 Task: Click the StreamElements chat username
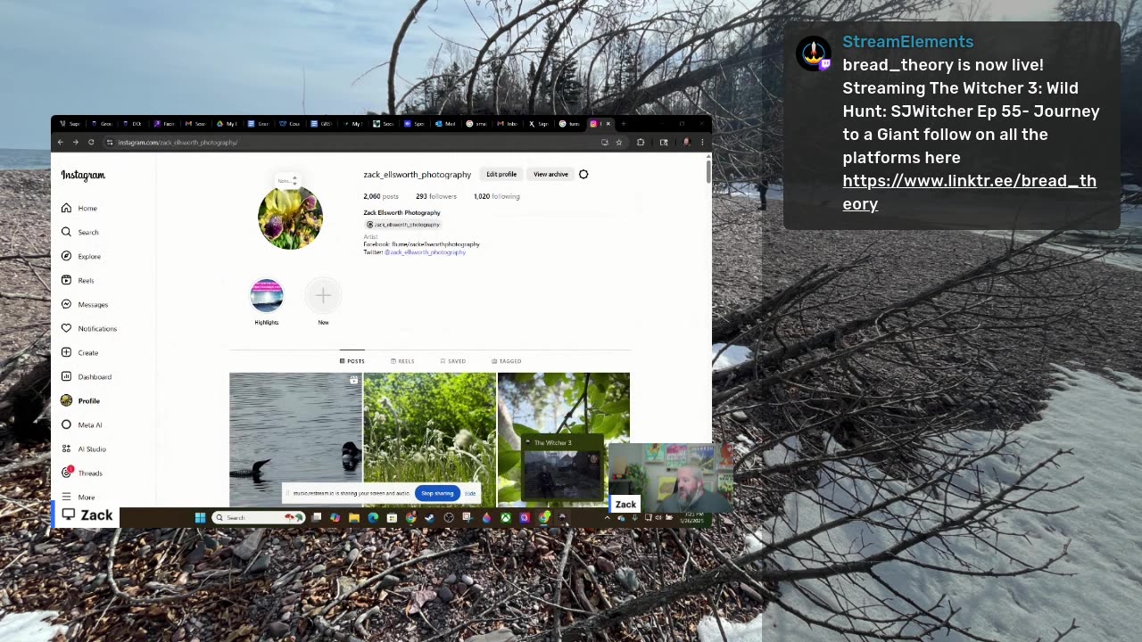(907, 42)
